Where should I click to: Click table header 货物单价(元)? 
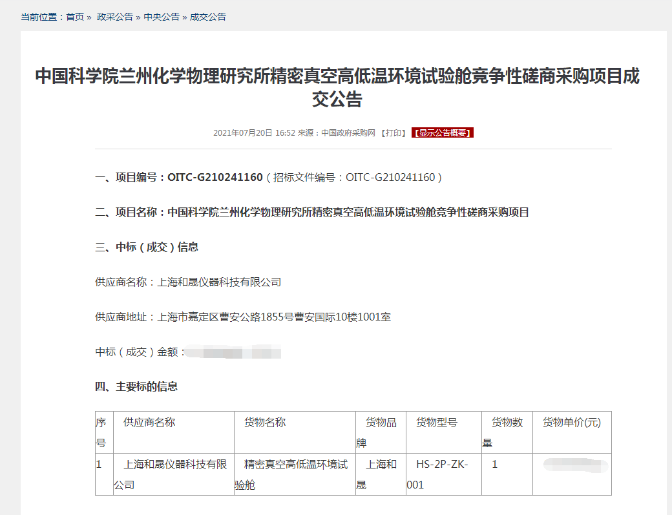click(572, 432)
